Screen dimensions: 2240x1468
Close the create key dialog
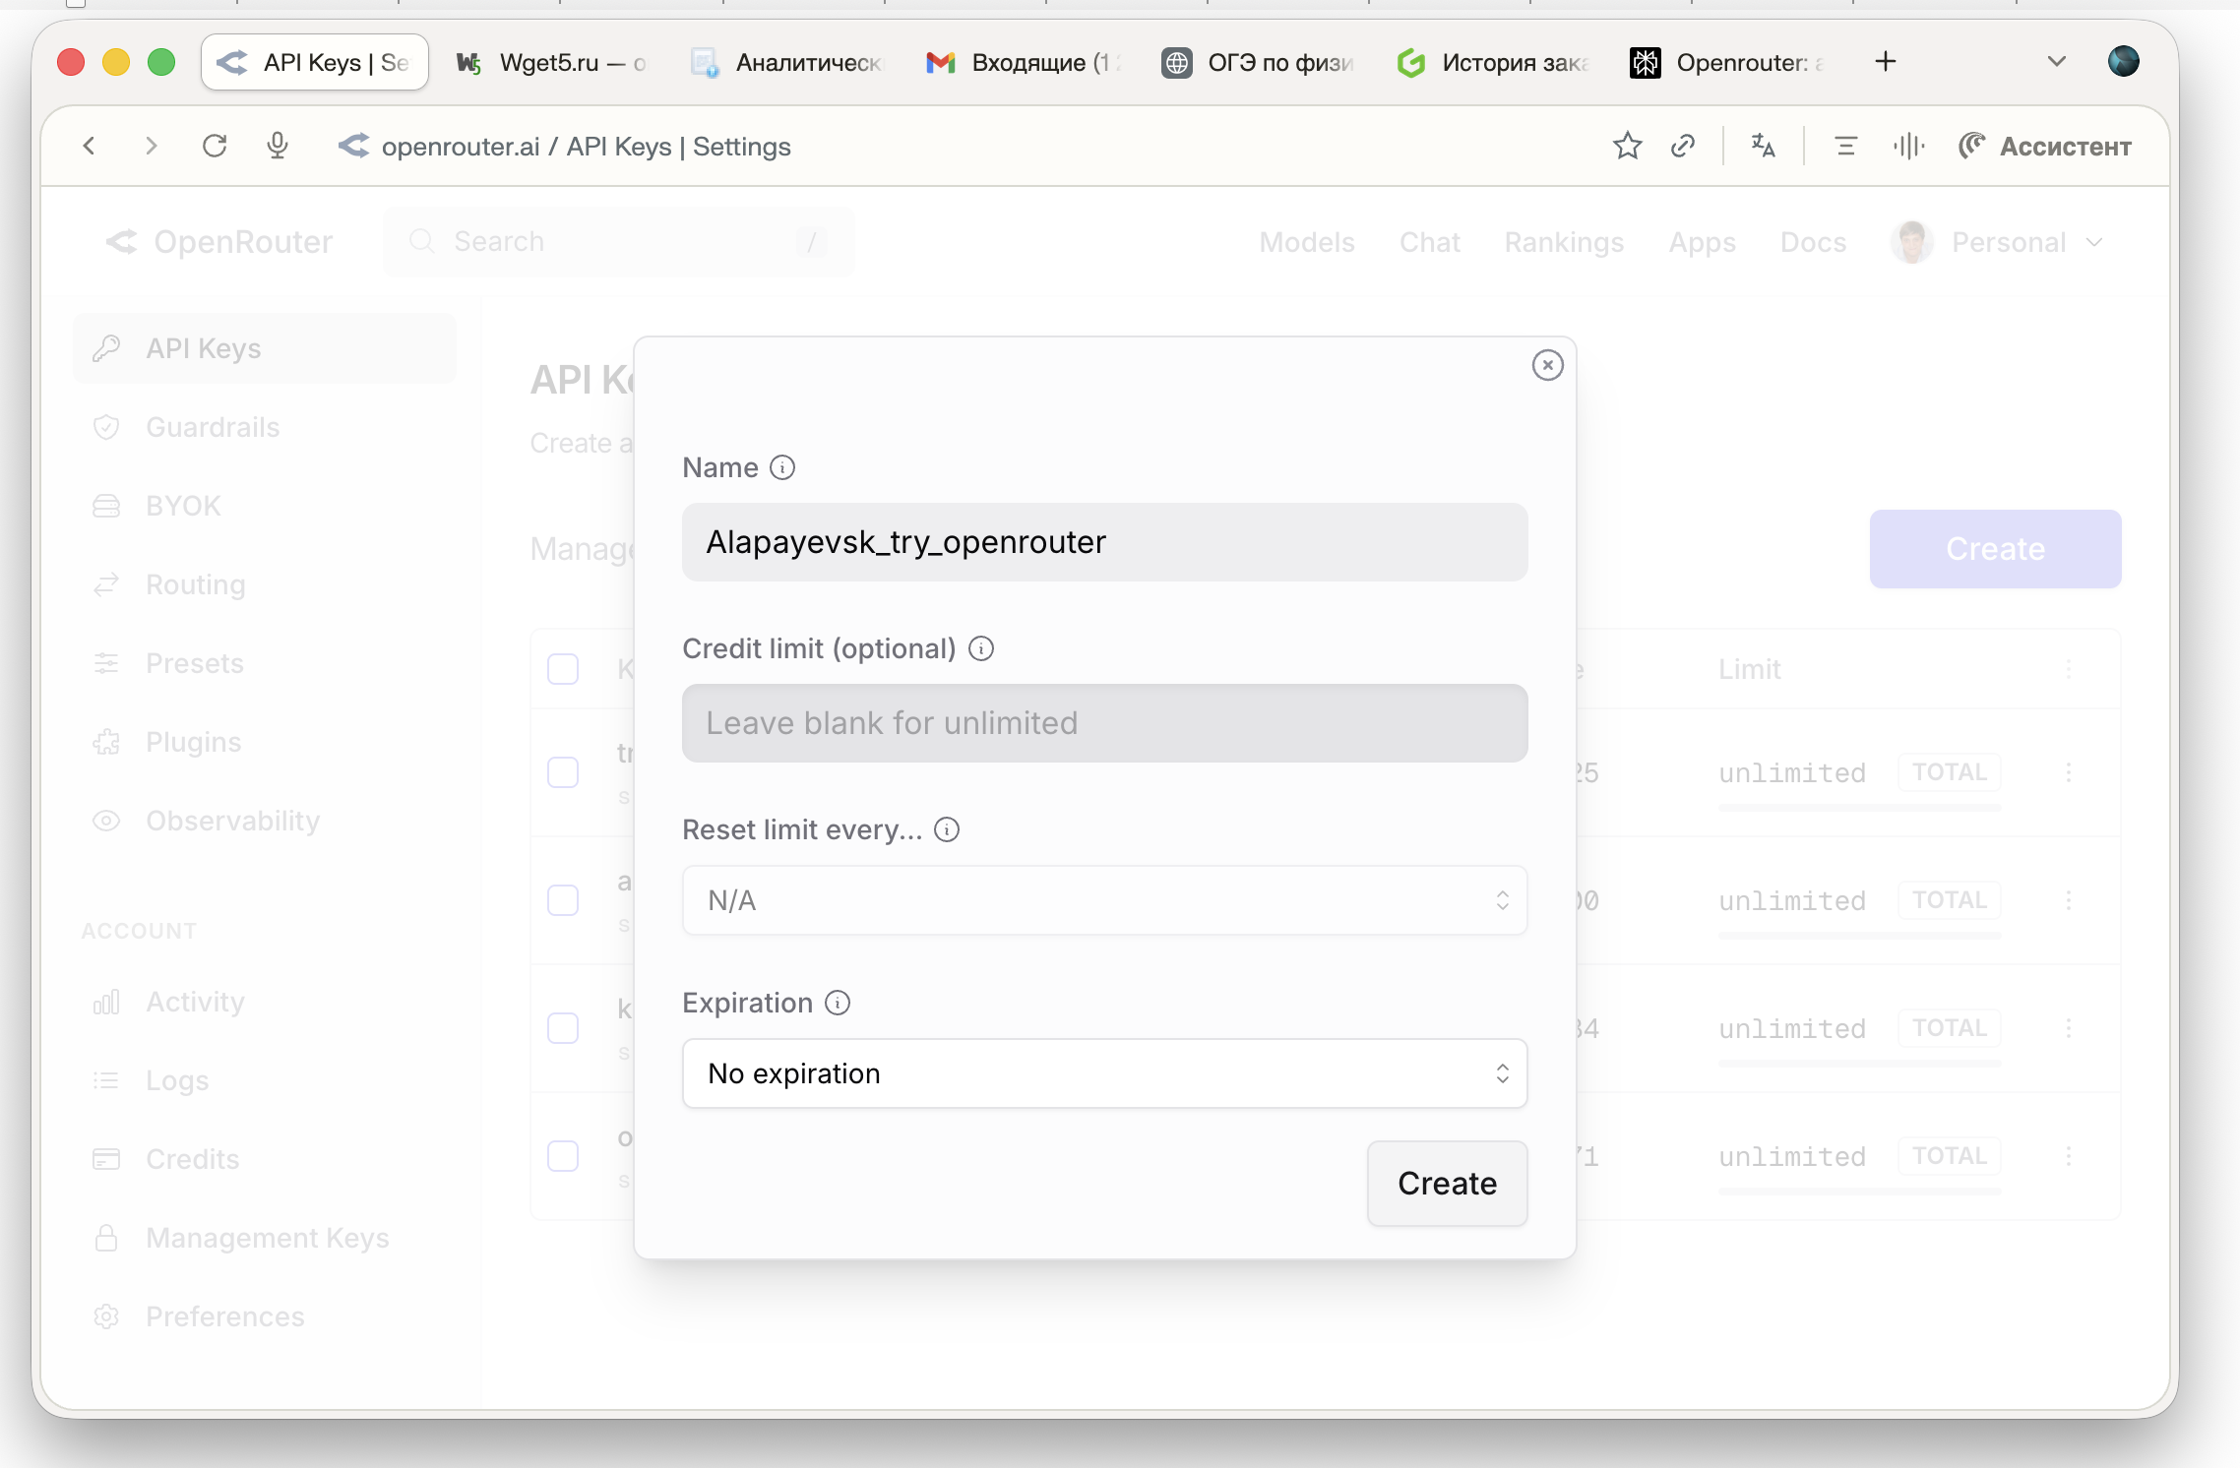coord(1547,365)
